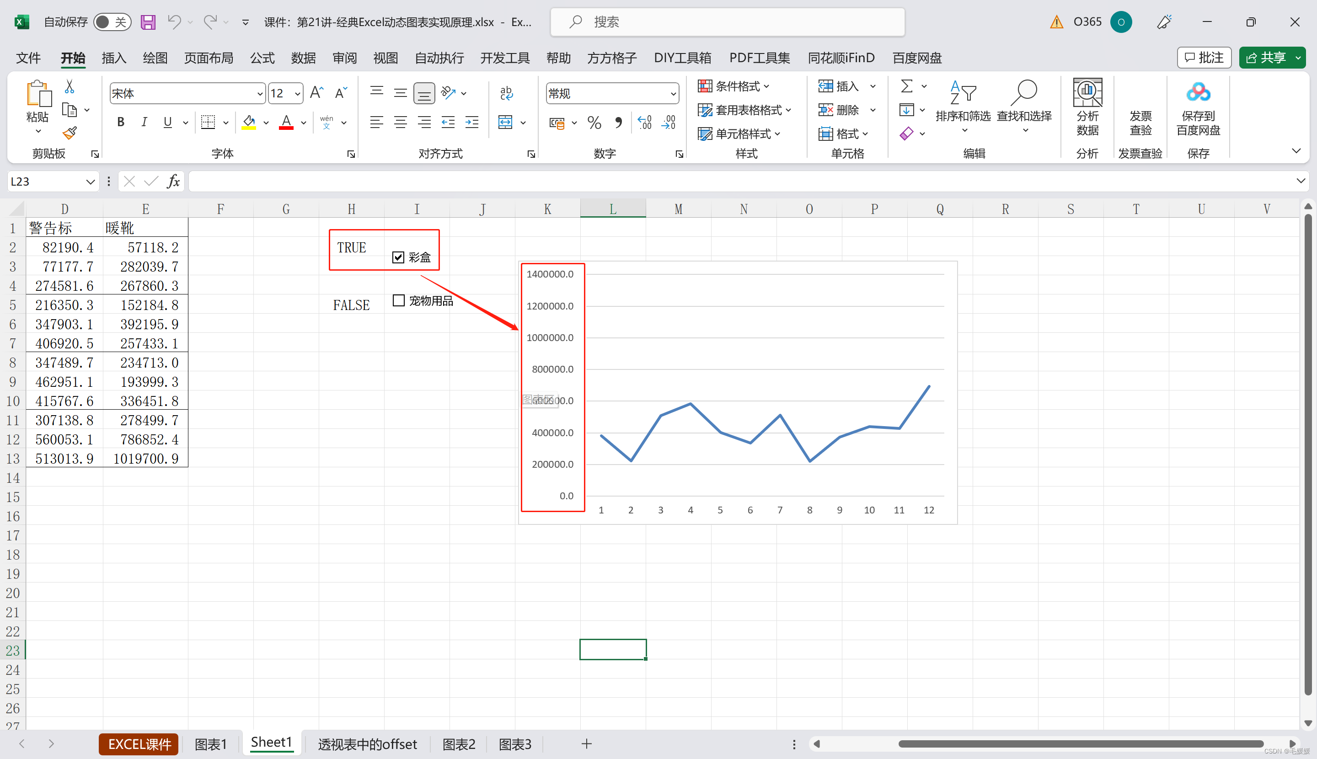This screenshot has width=1317, height=759.
Task: Click the Cut scissors icon
Action: 70,86
